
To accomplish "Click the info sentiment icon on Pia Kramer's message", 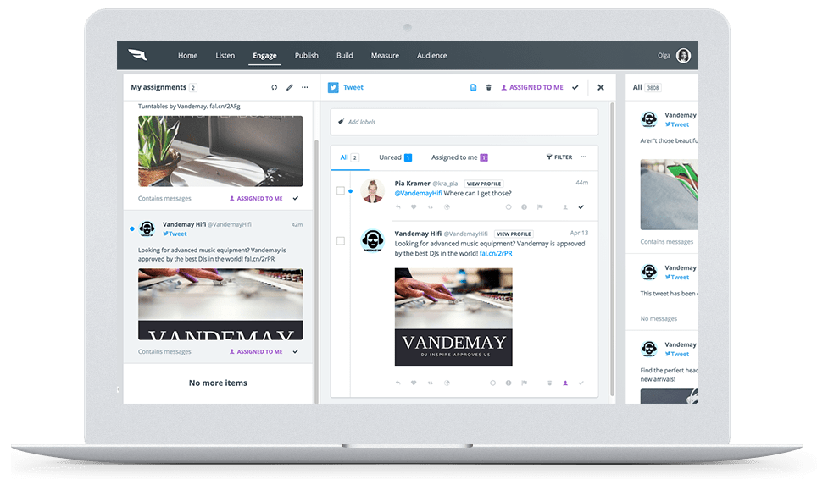I will coord(524,207).
